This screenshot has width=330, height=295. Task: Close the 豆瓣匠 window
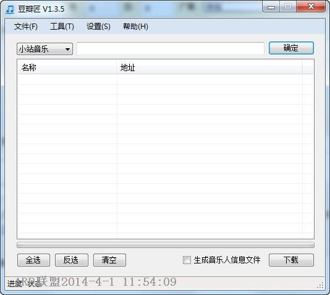311,7
